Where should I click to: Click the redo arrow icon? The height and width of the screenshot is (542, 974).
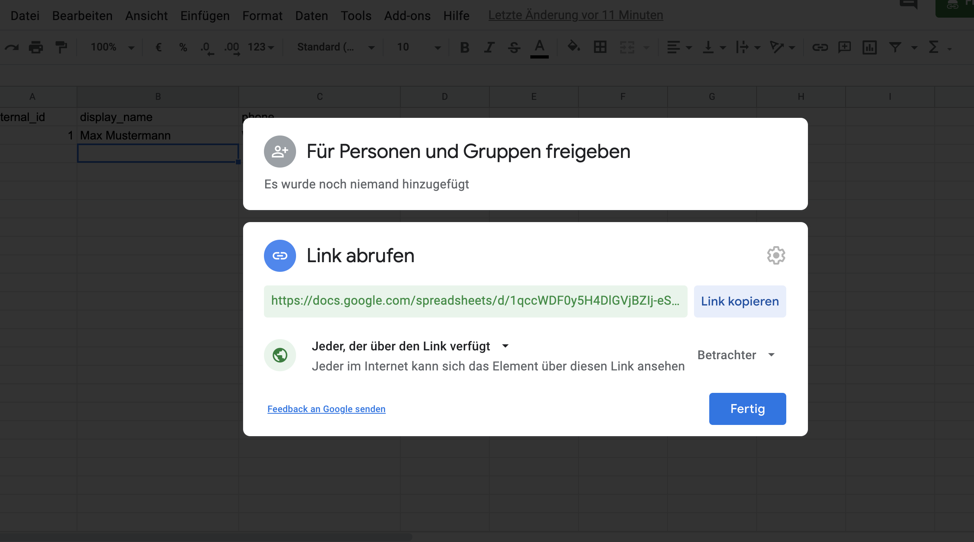click(12, 47)
